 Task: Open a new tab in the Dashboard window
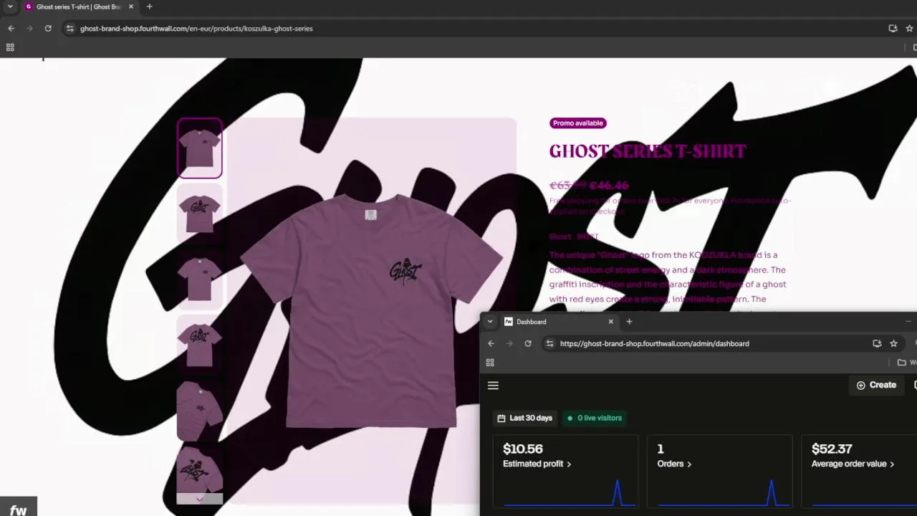tap(629, 322)
